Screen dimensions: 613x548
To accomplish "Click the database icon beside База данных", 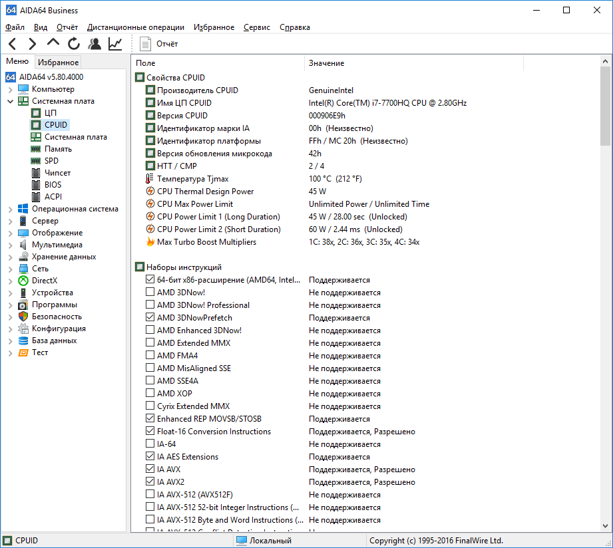I will 23,341.
